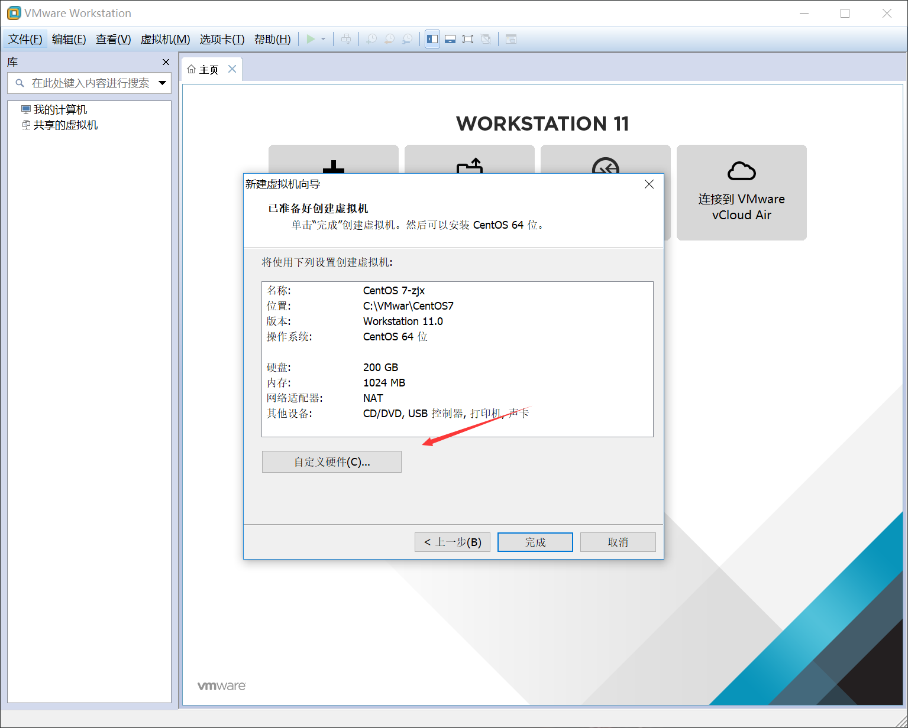
Task: Close the 库 library panel
Action: click(166, 62)
